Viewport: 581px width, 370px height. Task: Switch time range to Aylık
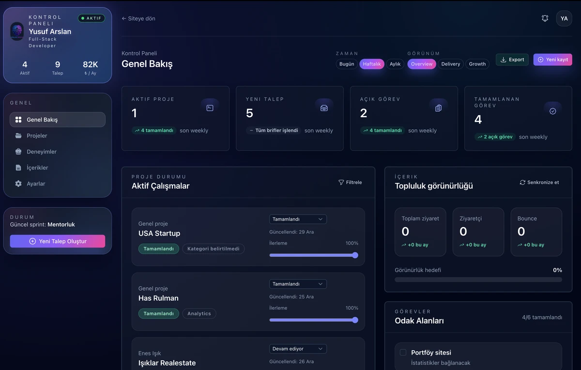coord(395,64)
